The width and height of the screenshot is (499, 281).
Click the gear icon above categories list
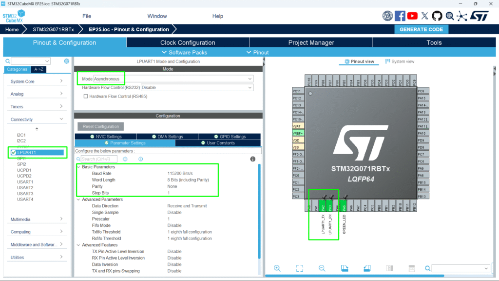pyautogui.click(x=66, y=61)
